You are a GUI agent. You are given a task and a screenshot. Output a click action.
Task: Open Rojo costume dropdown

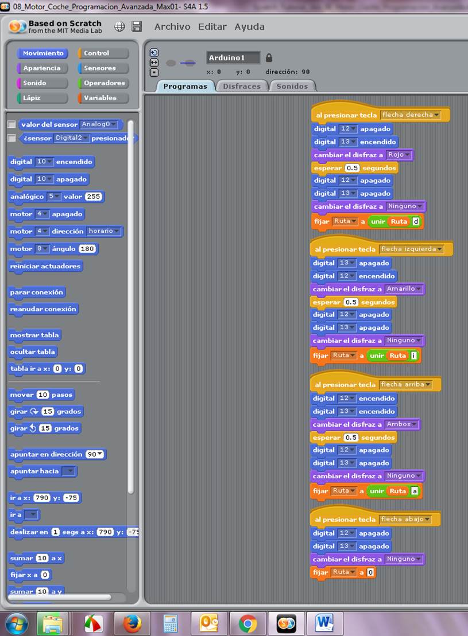point(399,154)
